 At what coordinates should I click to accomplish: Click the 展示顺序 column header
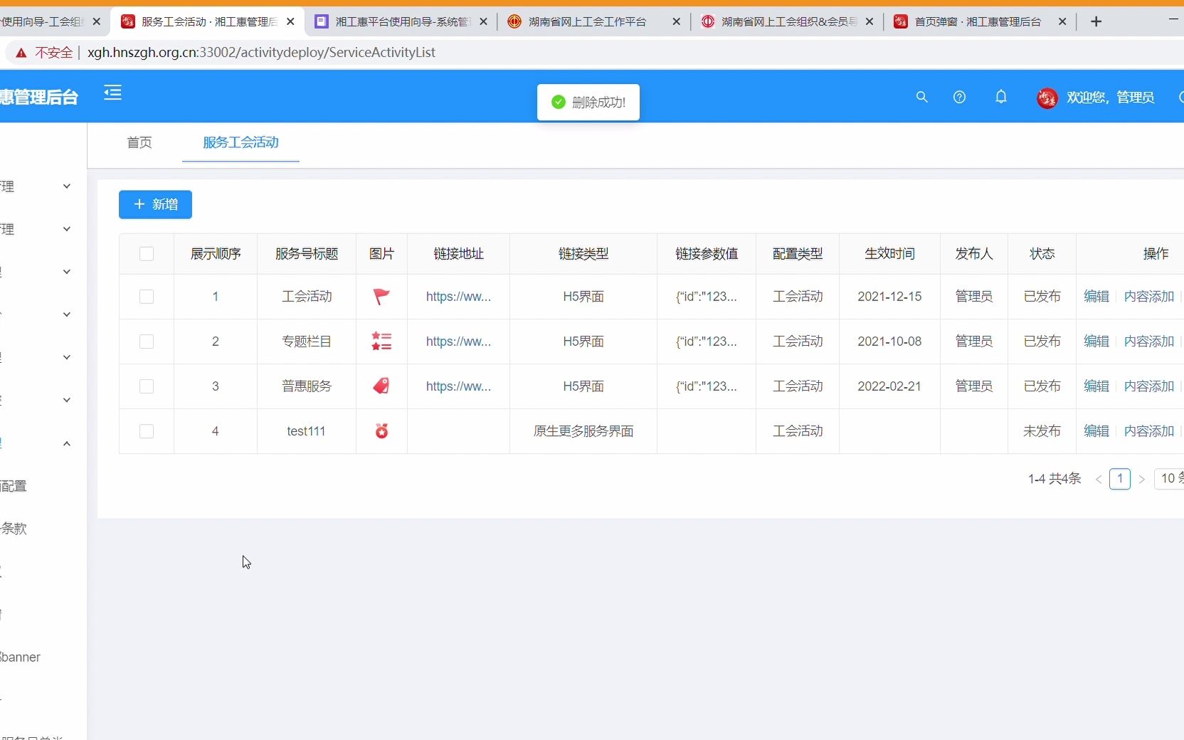pos(216,254)
